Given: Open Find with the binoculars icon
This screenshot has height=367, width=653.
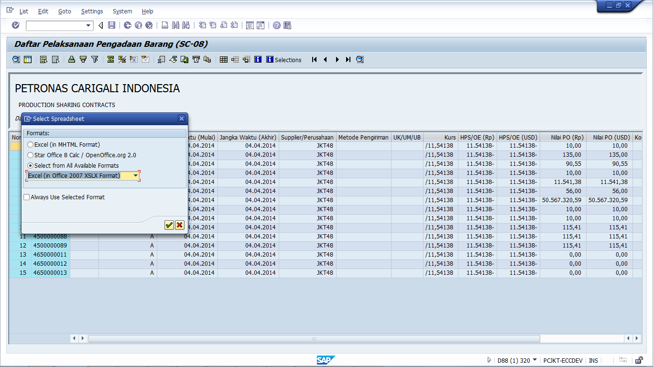Looking at the screenshot, I should (174, 25).
